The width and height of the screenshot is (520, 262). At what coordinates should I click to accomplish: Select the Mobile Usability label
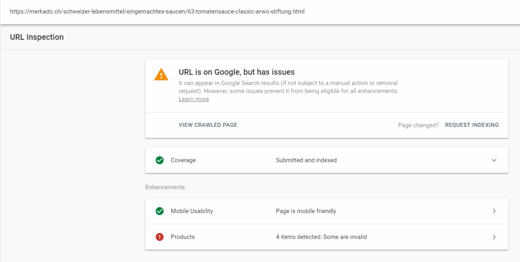coord(192,211)
